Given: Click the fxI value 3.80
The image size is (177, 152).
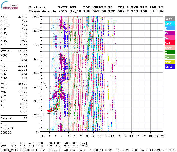Looking at the screenshot, I should pos(24,37).
